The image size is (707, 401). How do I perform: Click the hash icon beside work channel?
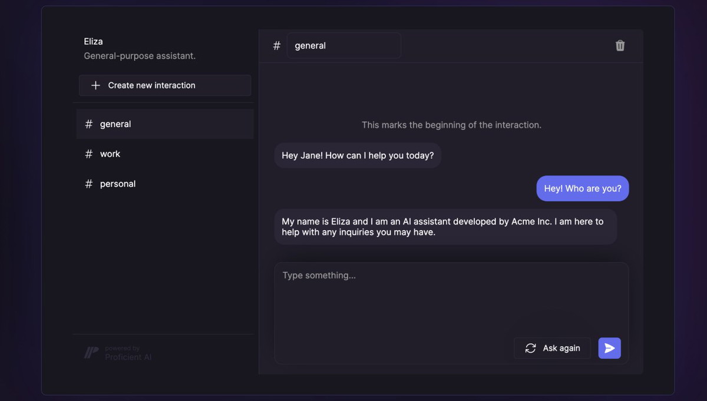pyautogui.click(x=89, y=154)
